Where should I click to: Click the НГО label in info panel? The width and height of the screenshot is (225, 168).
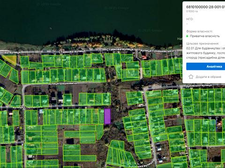pyautogui.click(x=190, y=19)
